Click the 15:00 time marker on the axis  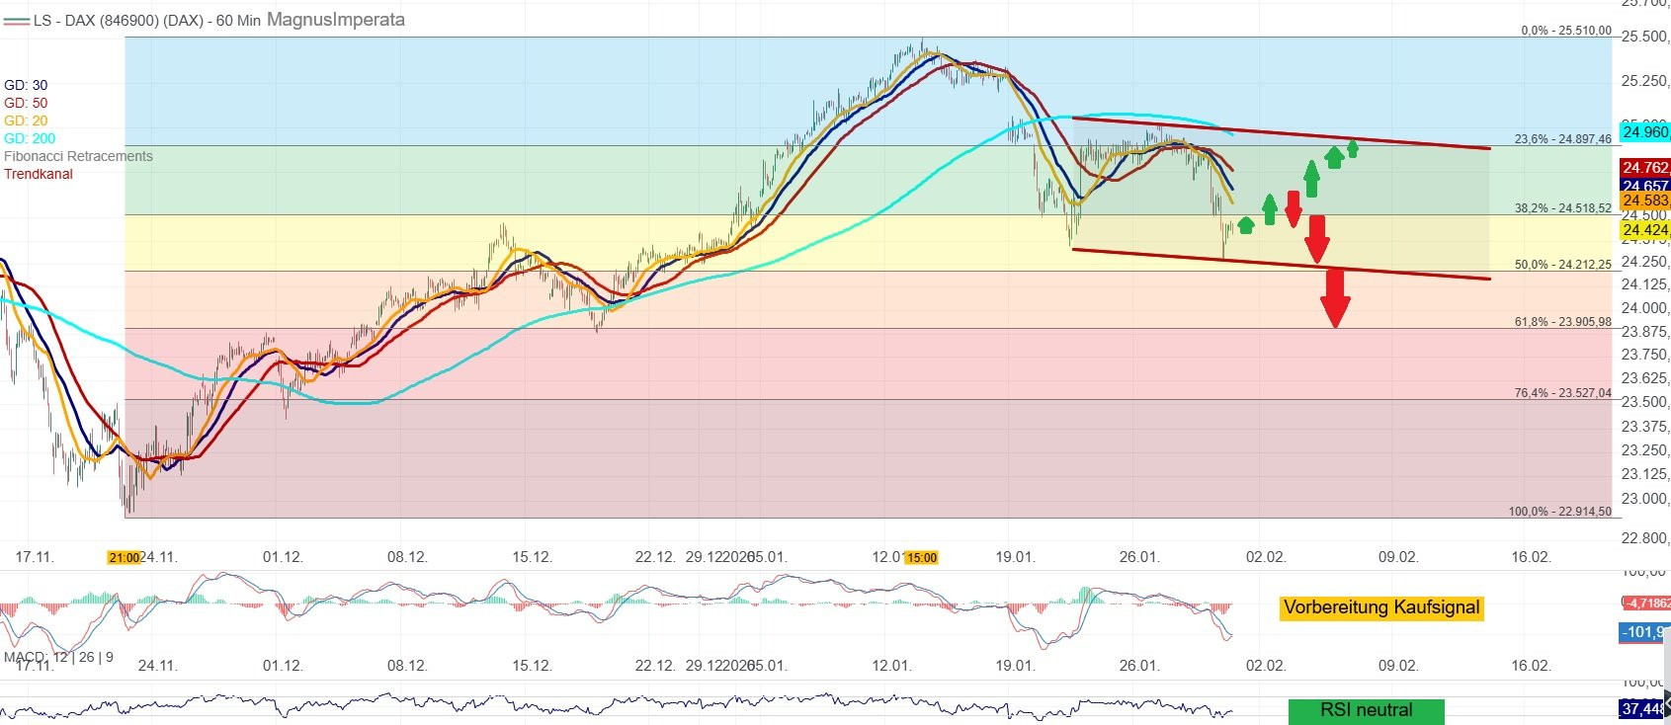click(921, 558)
